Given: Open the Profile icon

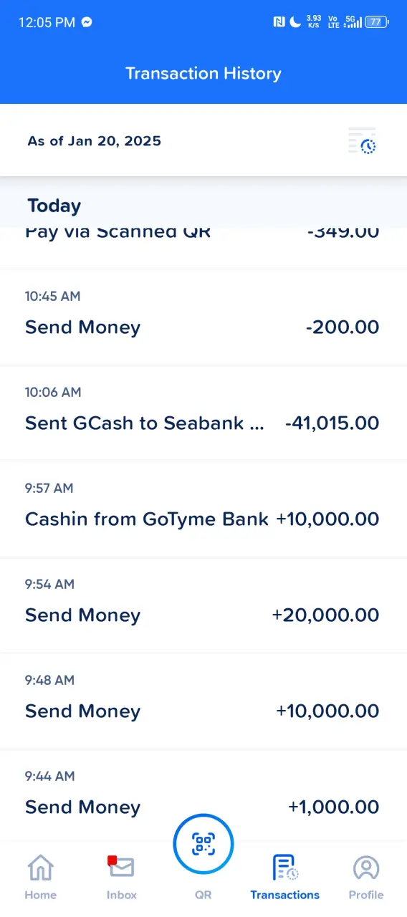Looking at the screenshot, I should click(x=366, y=868).
